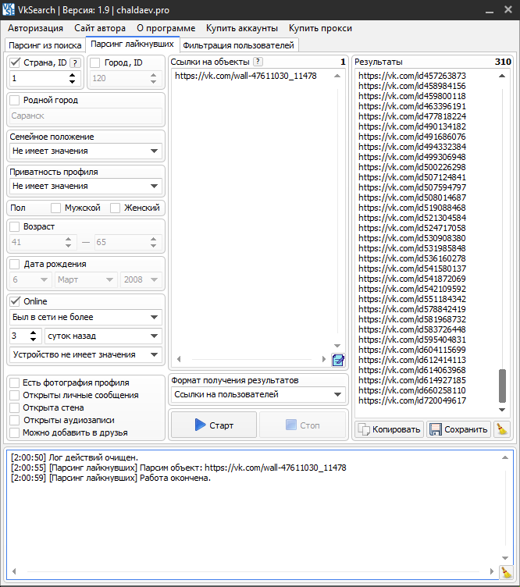Click the help icon beside Ссылки на объекты
The image size is (520, 587).
pos(258,62)
